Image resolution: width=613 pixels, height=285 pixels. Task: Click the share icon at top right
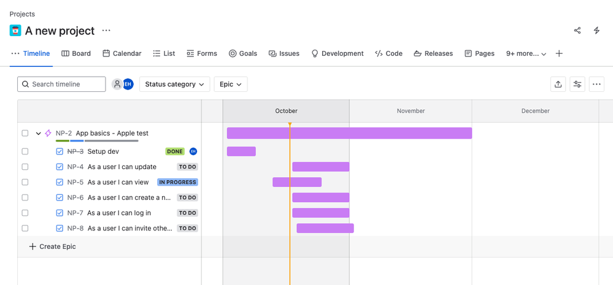(577, 31)
